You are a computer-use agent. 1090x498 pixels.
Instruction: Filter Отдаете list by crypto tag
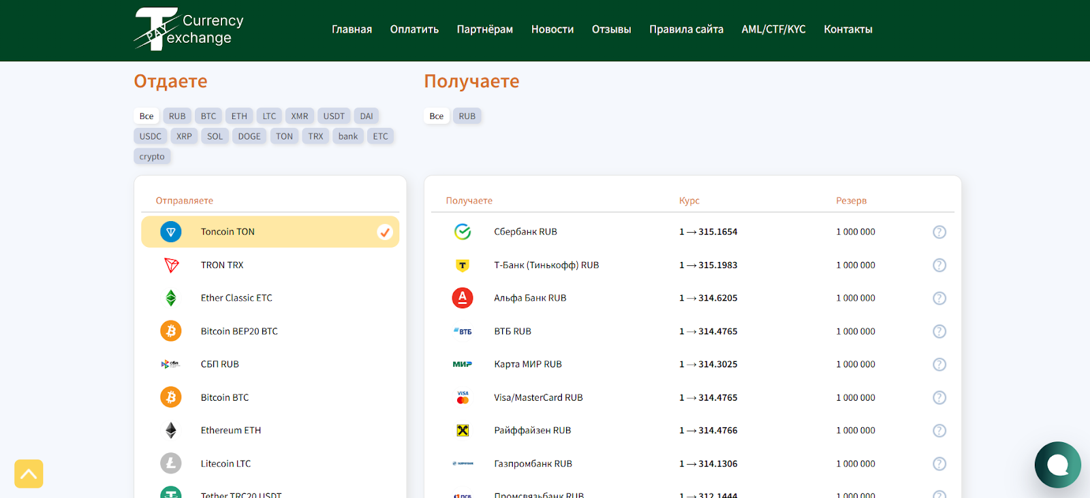(152, 156)
